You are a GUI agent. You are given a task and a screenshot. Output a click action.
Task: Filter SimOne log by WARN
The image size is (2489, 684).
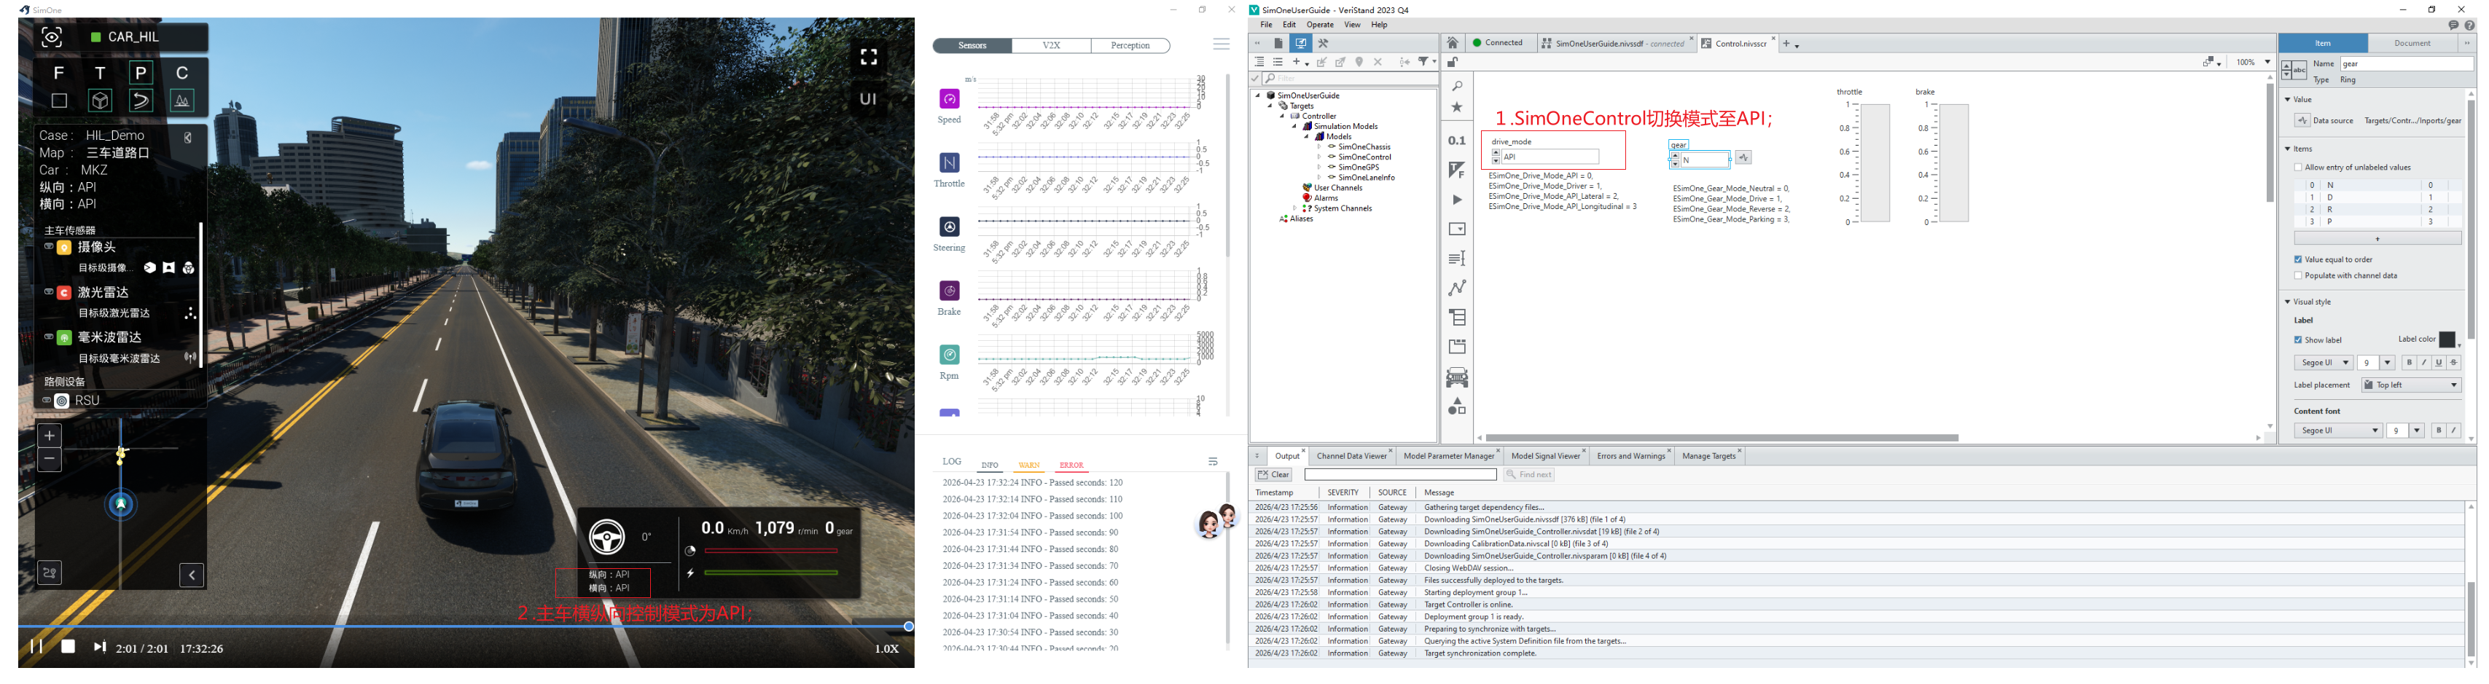1029,465
